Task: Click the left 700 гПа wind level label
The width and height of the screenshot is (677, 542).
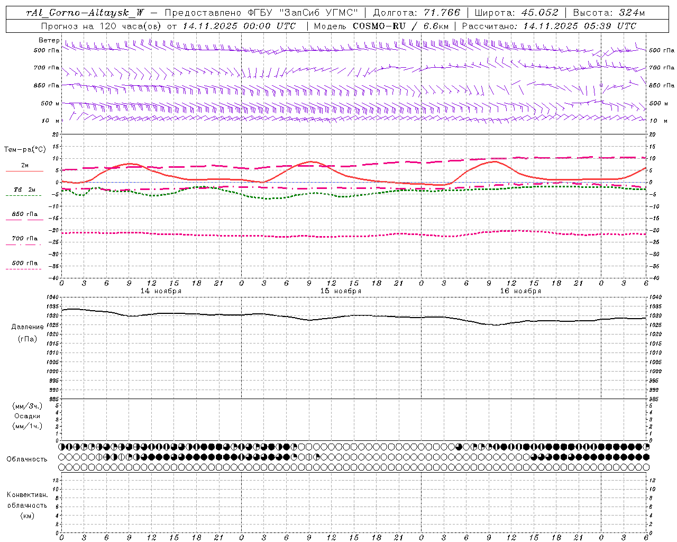Action: click(46, 68)
